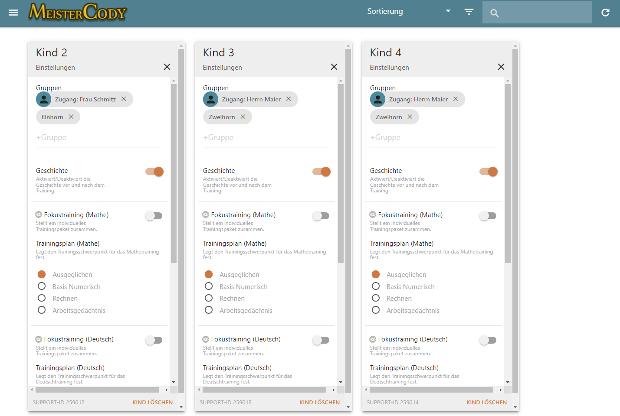Viewport: 620px width, 416px height.
Task: Select Basis Numerisch radio for Kind 3
Action: (x=209, y=286)
